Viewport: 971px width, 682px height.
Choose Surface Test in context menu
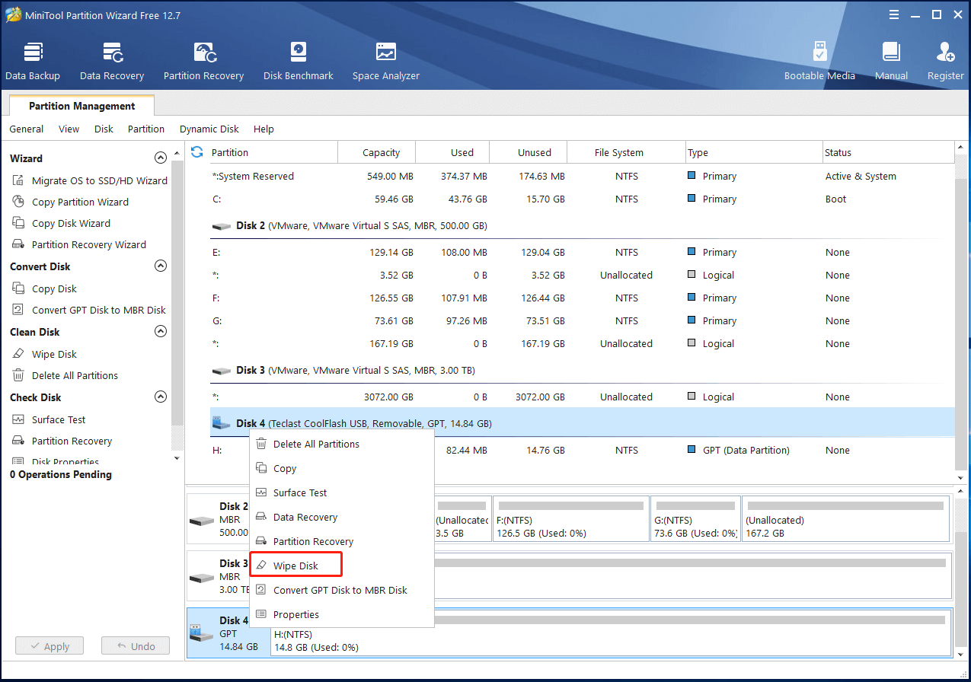(x=342, y=492)
